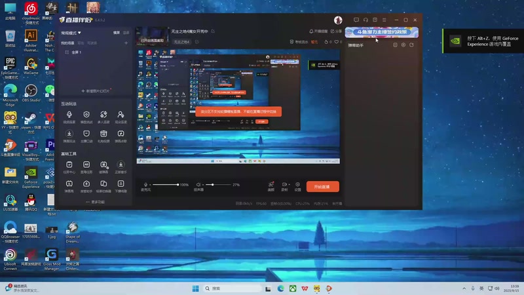This screenshot has height=295, width=524.
Task: Open the 弹幕秀 tool icon
Action: (x=69, y=184)
